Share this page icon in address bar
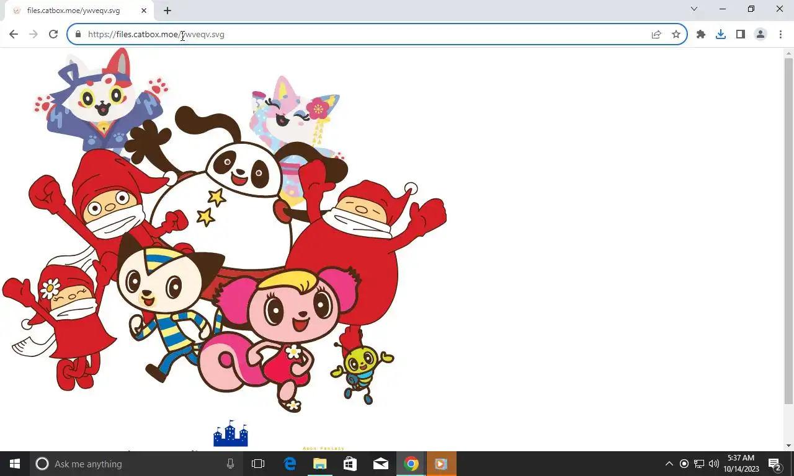Image resolution: width=794 pixels, height=476 pixels. point(656,34)
